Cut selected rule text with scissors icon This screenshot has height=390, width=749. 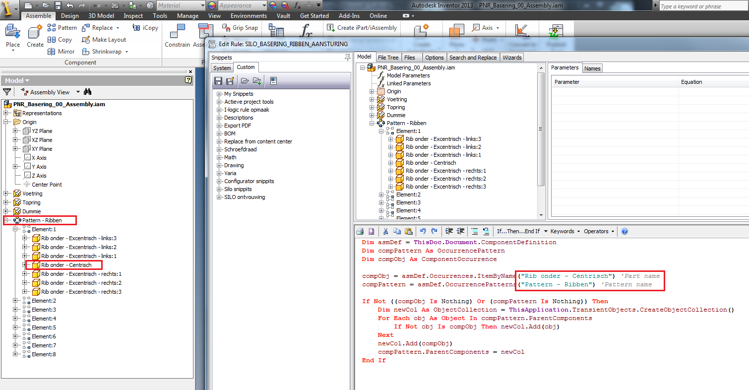[x=385, y=231]
